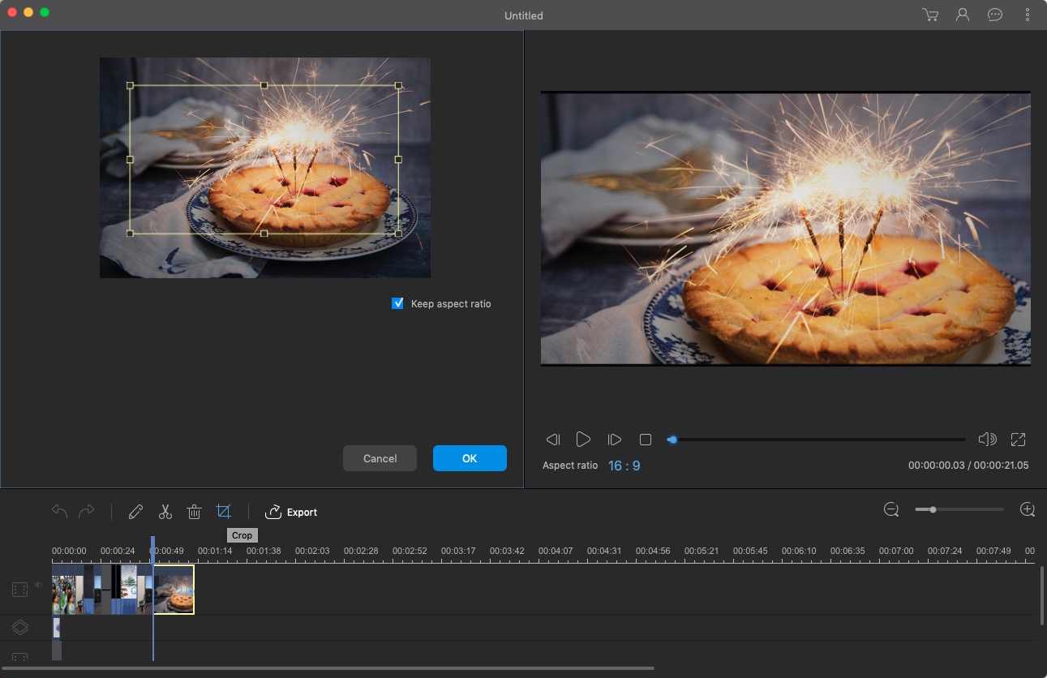The image size is (1047, 678).
Task: Adjust the timeline zoom slider
Action: pyautogui.click(x=959, y=509)
